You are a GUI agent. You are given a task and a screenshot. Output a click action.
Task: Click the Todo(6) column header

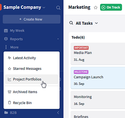click(78, 37)
